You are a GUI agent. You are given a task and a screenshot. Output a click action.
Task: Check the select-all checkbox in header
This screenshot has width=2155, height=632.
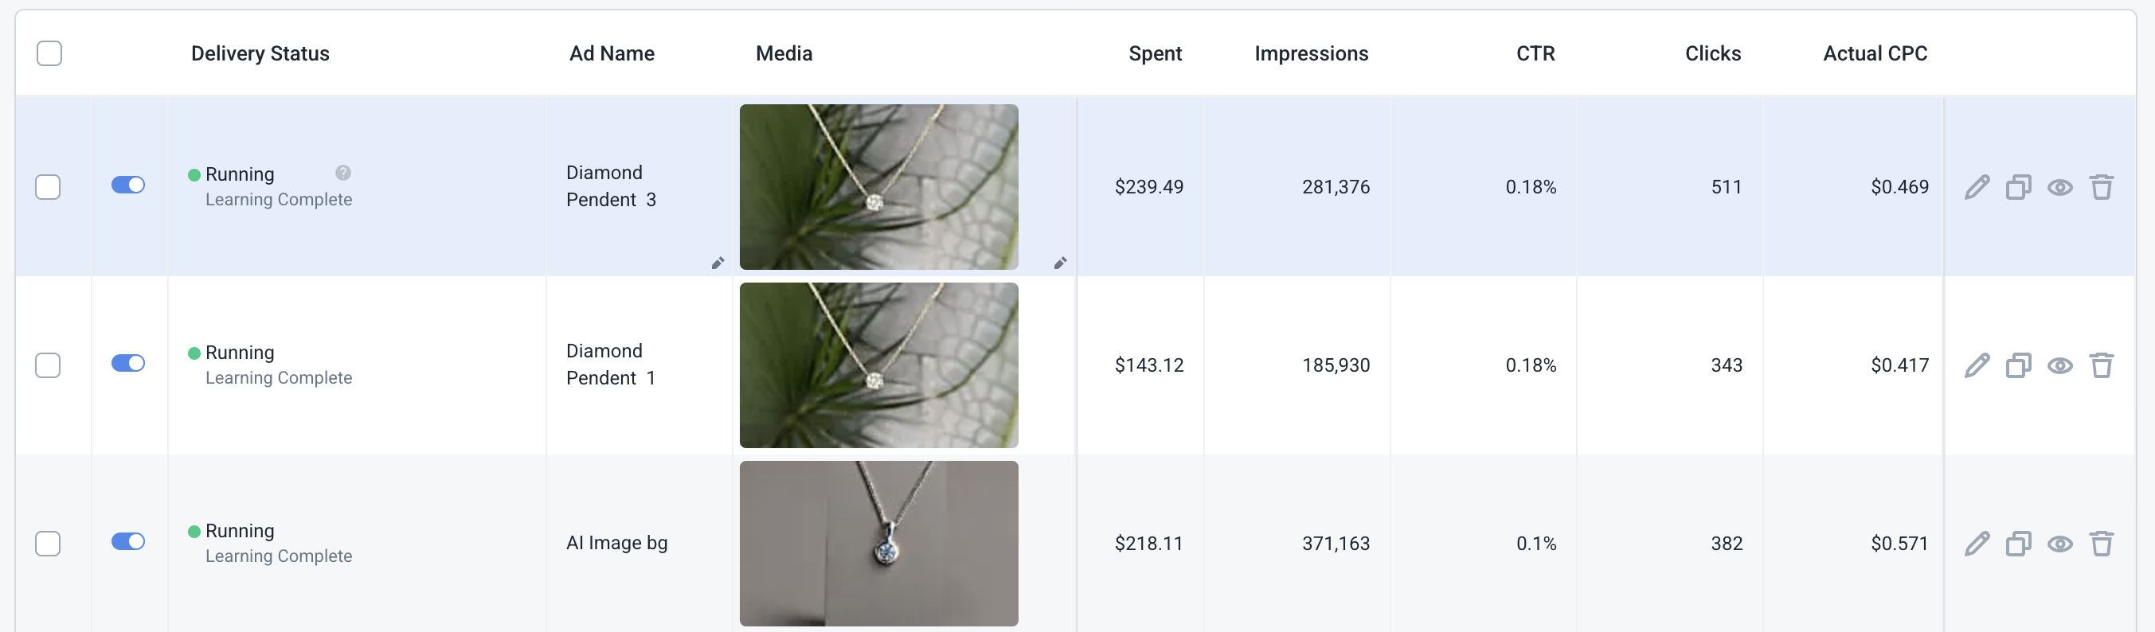click(49, 53)
